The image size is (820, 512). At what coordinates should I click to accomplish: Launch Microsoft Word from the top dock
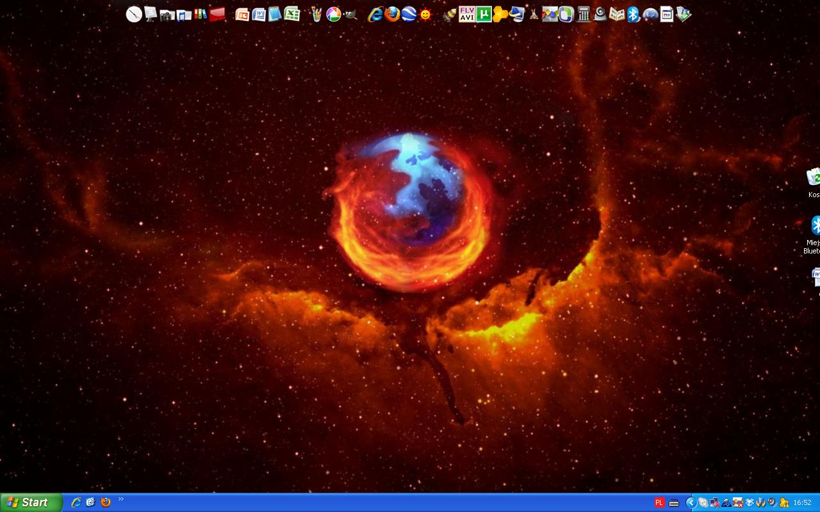coord(259,15)
